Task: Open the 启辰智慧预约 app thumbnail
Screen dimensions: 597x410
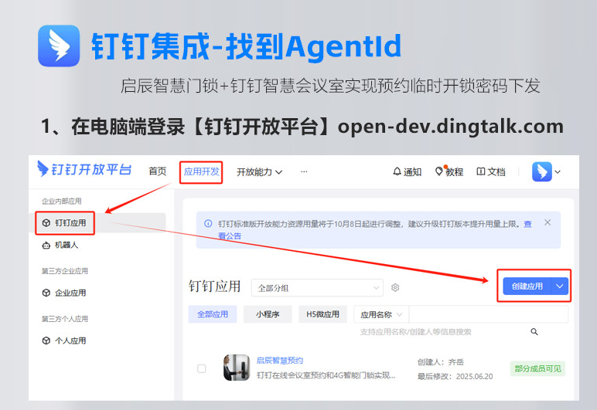Action: click(x=237, y=368)
